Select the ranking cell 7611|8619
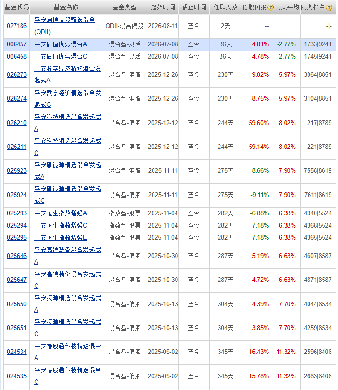The height and width of the screenshot is (390, 338). coord(318,195)
